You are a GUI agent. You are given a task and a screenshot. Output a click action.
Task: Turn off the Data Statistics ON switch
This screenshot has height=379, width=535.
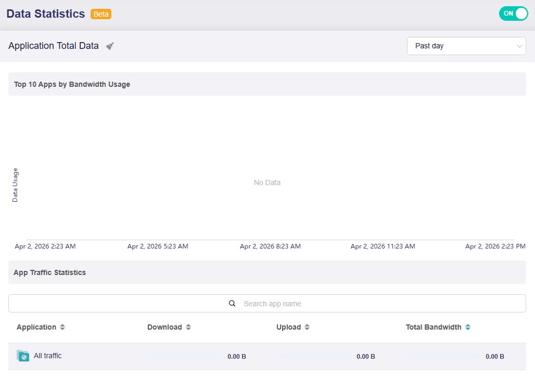(x=513, y=14)
